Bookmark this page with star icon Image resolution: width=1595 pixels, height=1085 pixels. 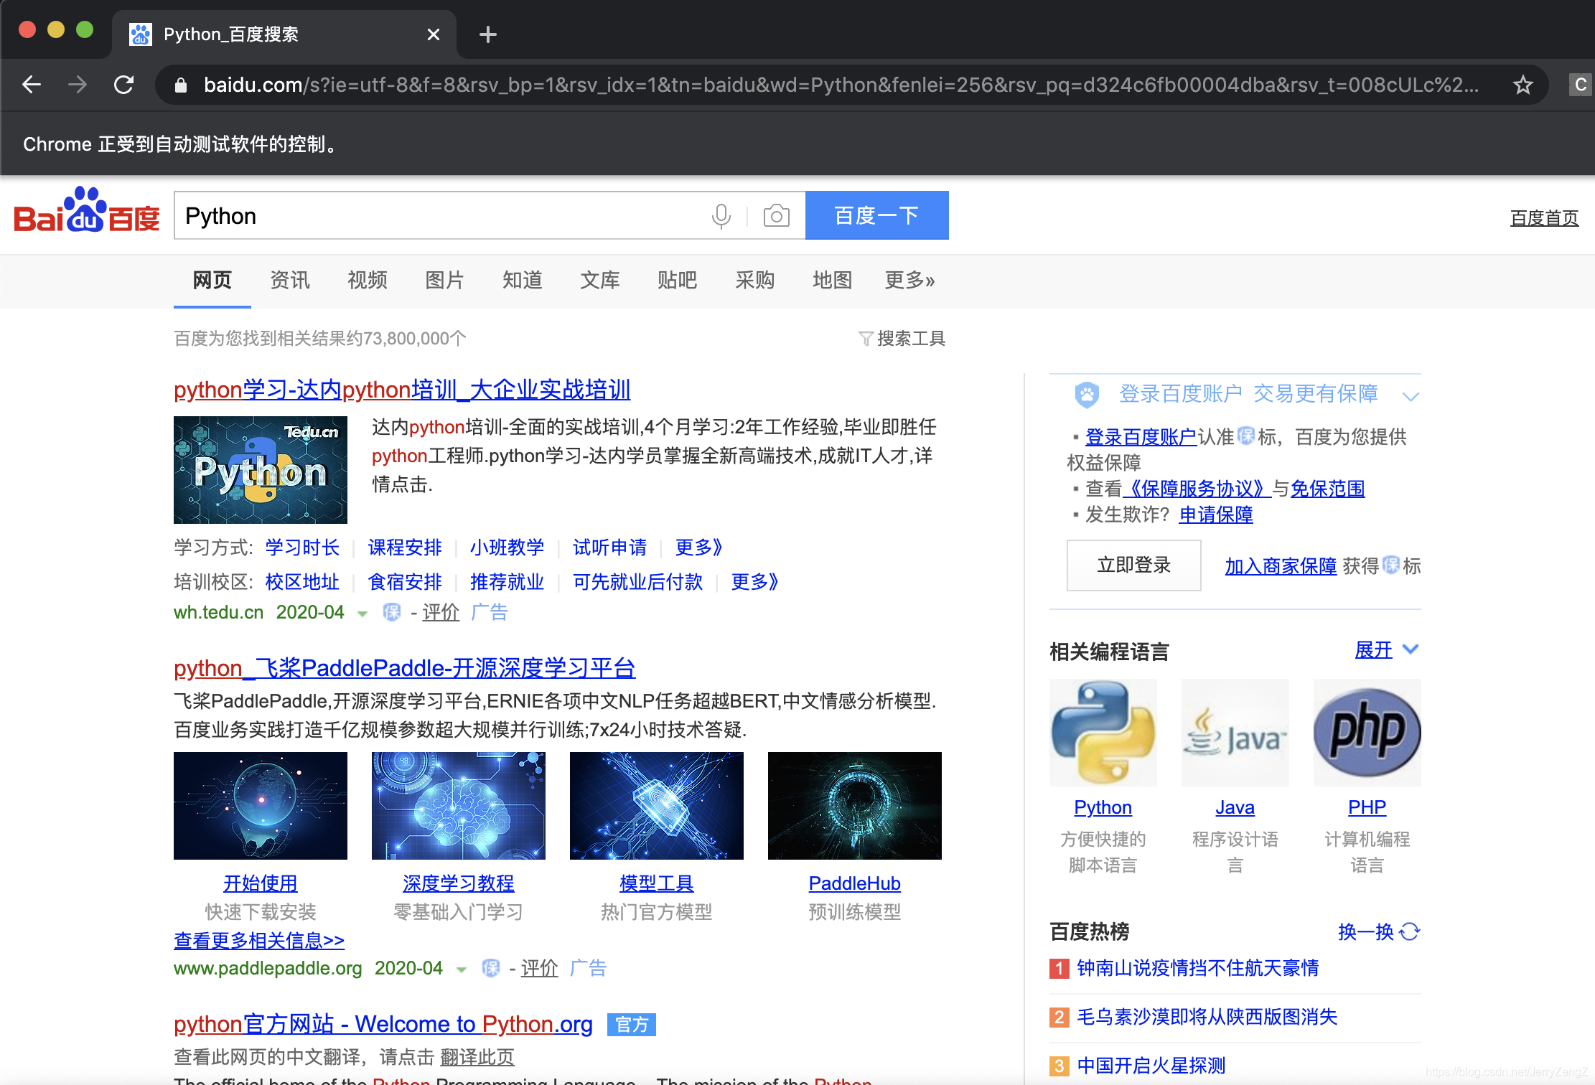(x=1522, y=85)
